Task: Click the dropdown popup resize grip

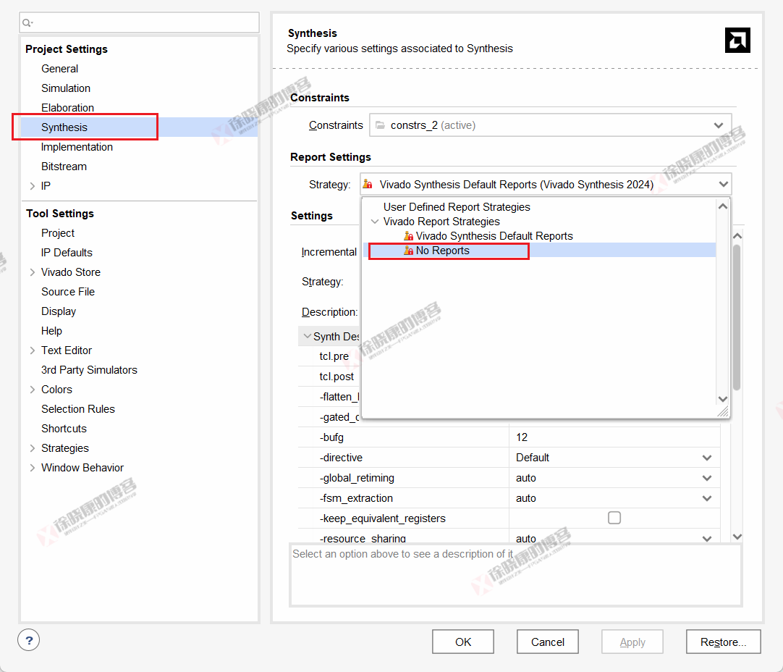Action: pos(723,411)
